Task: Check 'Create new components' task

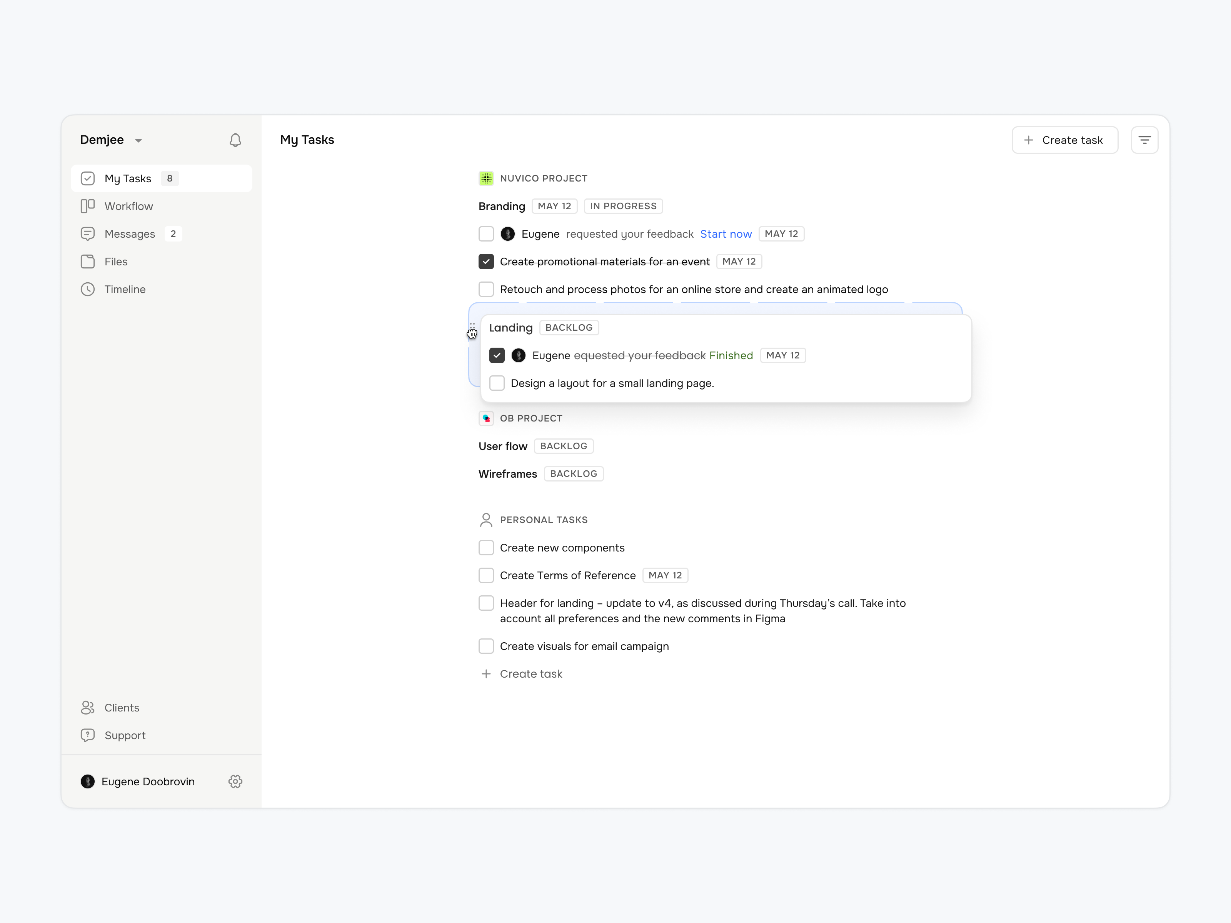Action: pyautogui.click(x=486, y=548)
